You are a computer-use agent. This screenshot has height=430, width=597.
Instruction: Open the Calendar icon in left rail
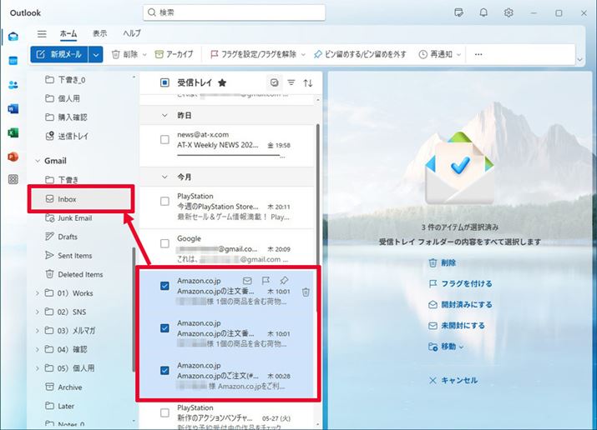coord(13,61)
